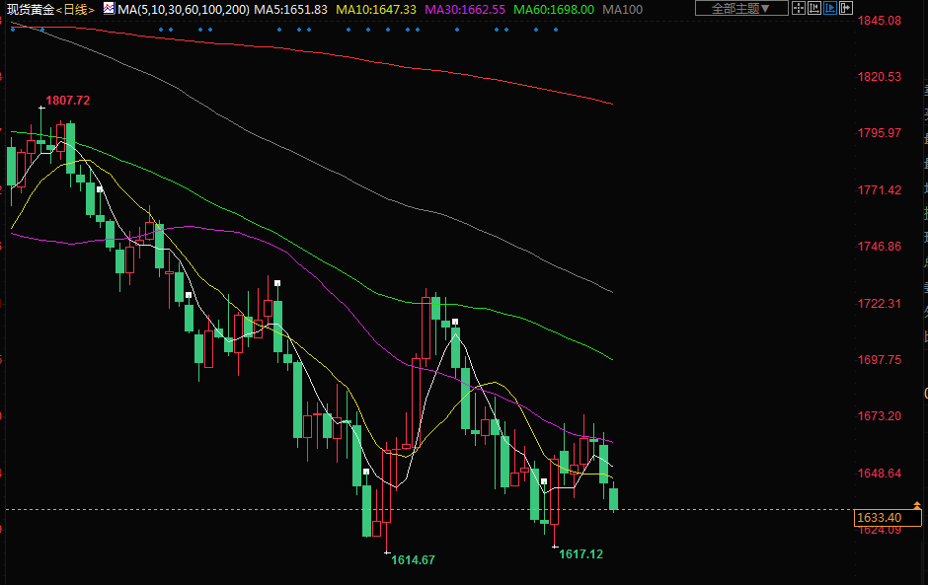Toggle the MA30 line label

point(464,9)
